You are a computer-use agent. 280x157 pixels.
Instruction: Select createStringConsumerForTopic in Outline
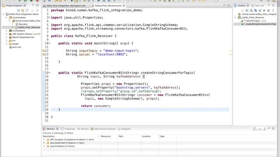(x=260, y=24)
